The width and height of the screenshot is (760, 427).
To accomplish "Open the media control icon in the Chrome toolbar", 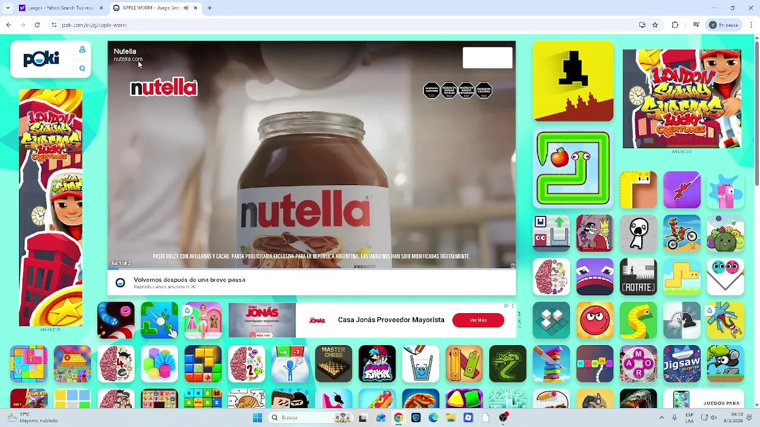I will coord(696,25).
